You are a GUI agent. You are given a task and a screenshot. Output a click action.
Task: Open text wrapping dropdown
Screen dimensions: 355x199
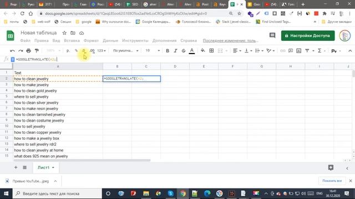click(x=259, y=51)
